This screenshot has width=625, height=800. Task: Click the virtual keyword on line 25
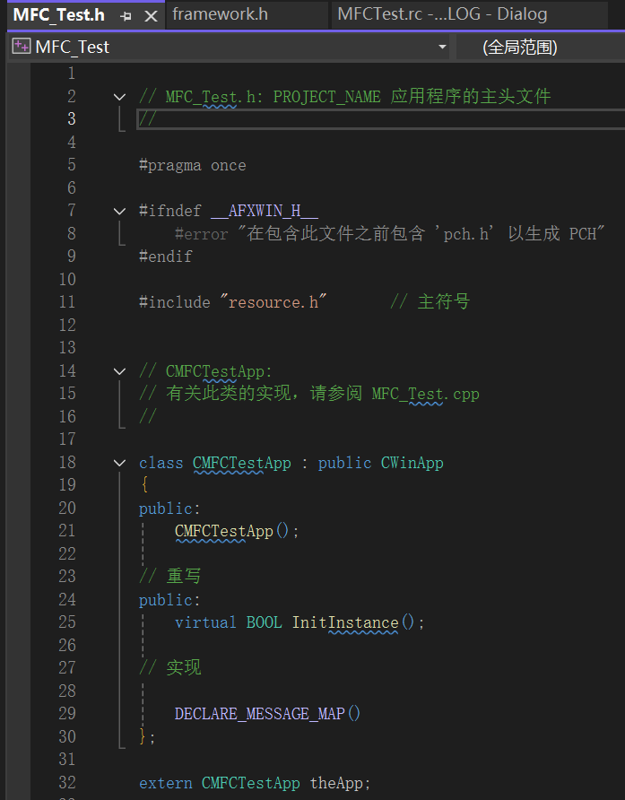(205, 622)
